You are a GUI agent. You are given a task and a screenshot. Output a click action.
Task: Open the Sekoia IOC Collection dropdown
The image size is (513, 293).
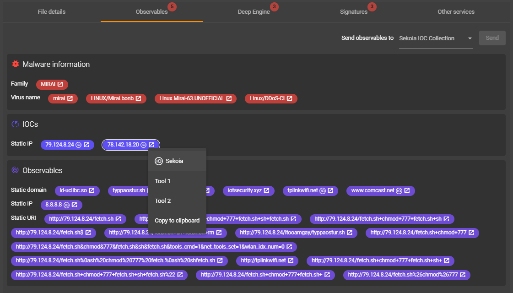[x=436, y=38]
